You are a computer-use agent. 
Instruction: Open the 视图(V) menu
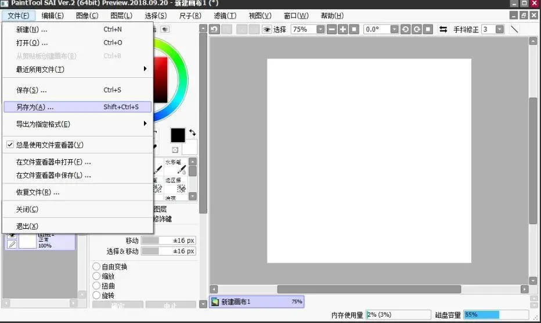click(260, 16)
